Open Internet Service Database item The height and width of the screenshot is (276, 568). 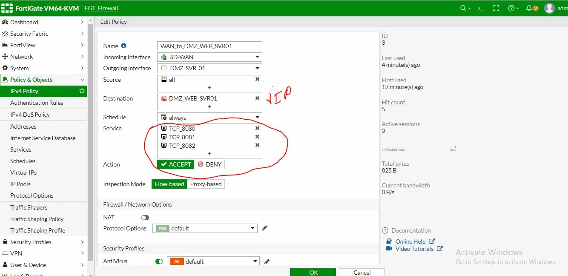point(43,138)
